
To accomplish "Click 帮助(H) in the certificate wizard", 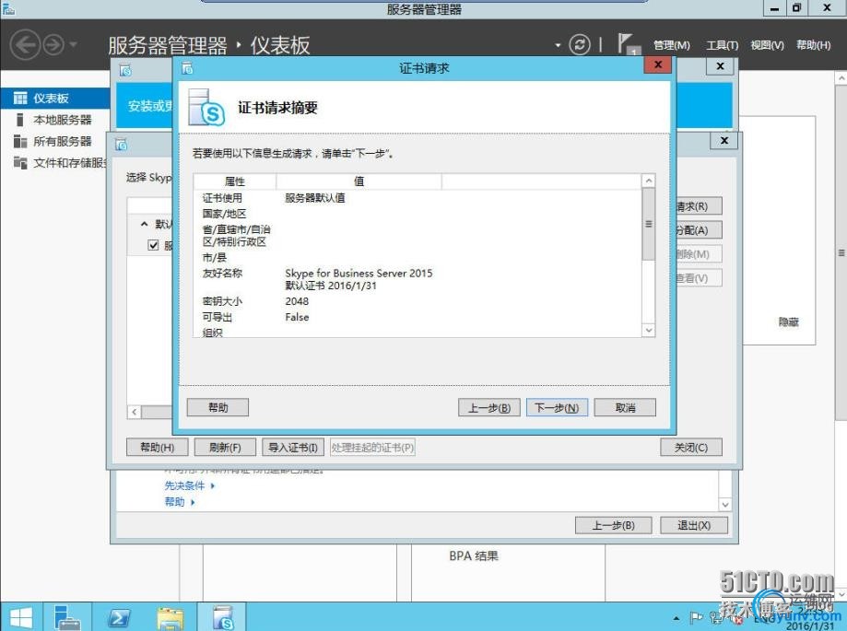I will point(158,448).
